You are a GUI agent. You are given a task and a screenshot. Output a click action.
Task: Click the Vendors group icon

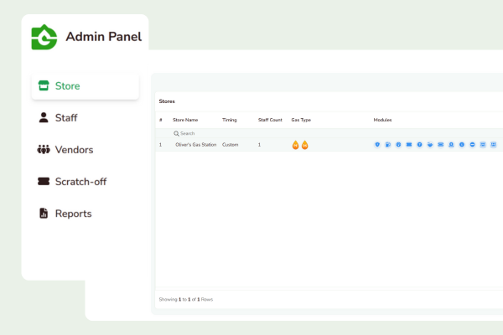pos(43,150)
